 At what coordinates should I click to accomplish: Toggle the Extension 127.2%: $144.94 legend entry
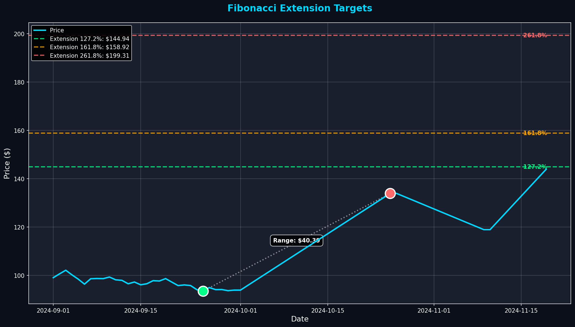(x=89, y=39)
